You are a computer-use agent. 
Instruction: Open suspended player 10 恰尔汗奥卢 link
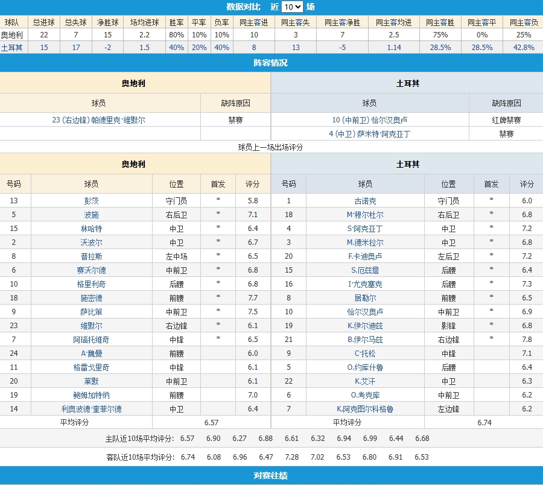pyautogui.click(x=370, y=120)
